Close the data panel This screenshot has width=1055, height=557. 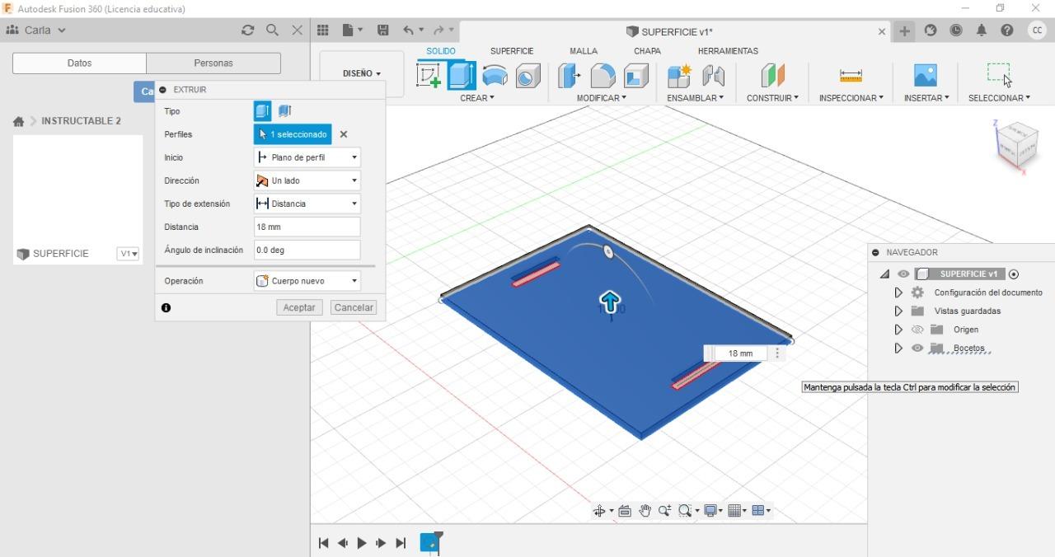[297, 30]
